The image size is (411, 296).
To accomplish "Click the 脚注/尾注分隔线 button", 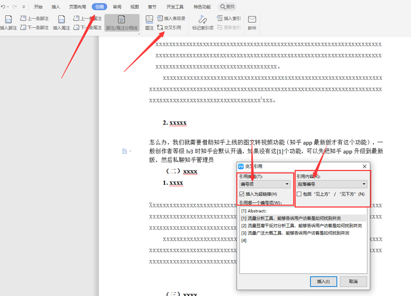I will pos(122,22).
